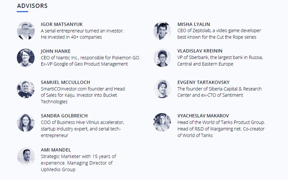Viewport: 288px width, 180px height.
Task: Open the avatar next to John Hanke
Action: point(26,58)
